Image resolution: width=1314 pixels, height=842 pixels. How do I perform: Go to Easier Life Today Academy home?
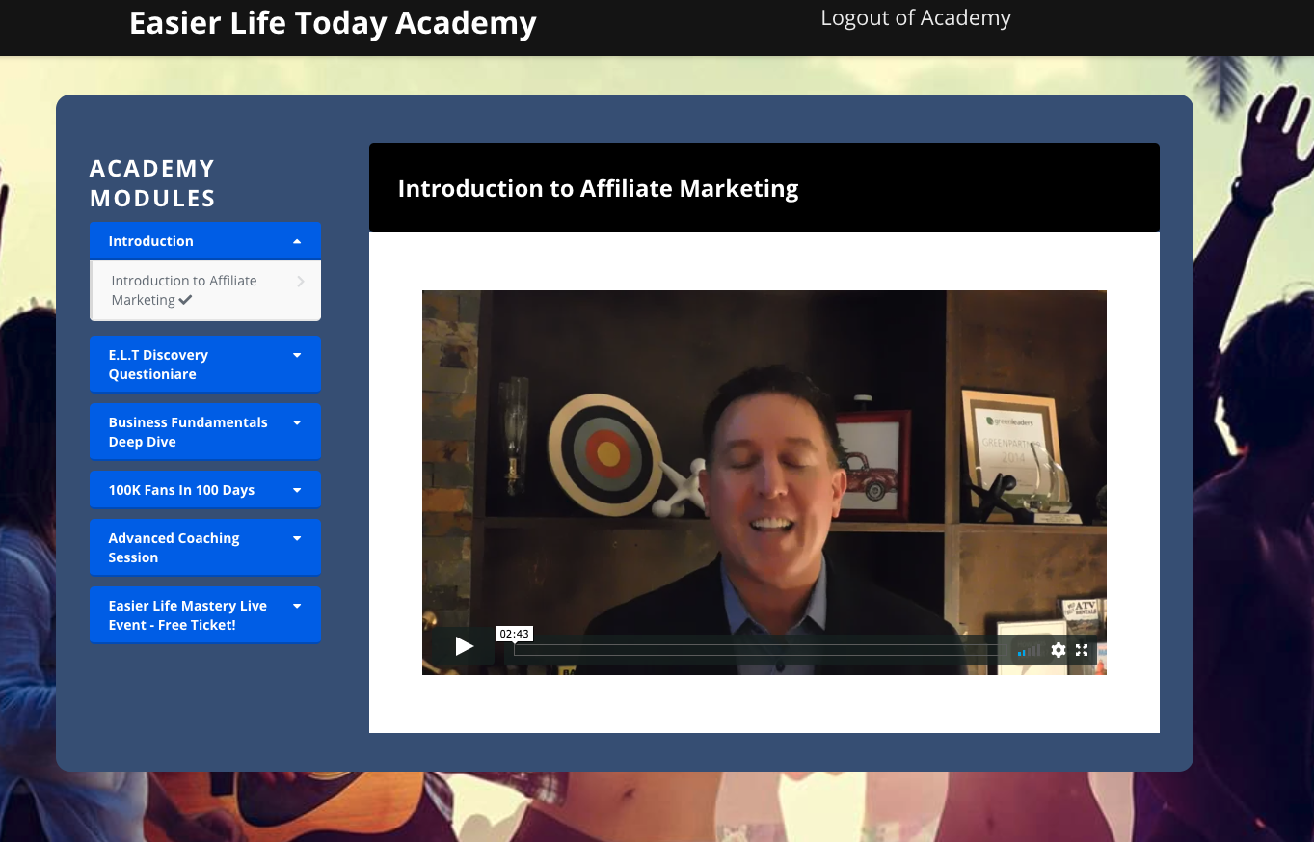[x=333, y=23]
